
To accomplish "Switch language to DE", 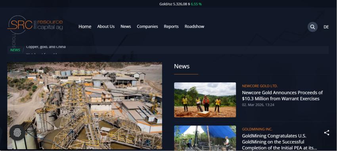I will coord(326,27).
